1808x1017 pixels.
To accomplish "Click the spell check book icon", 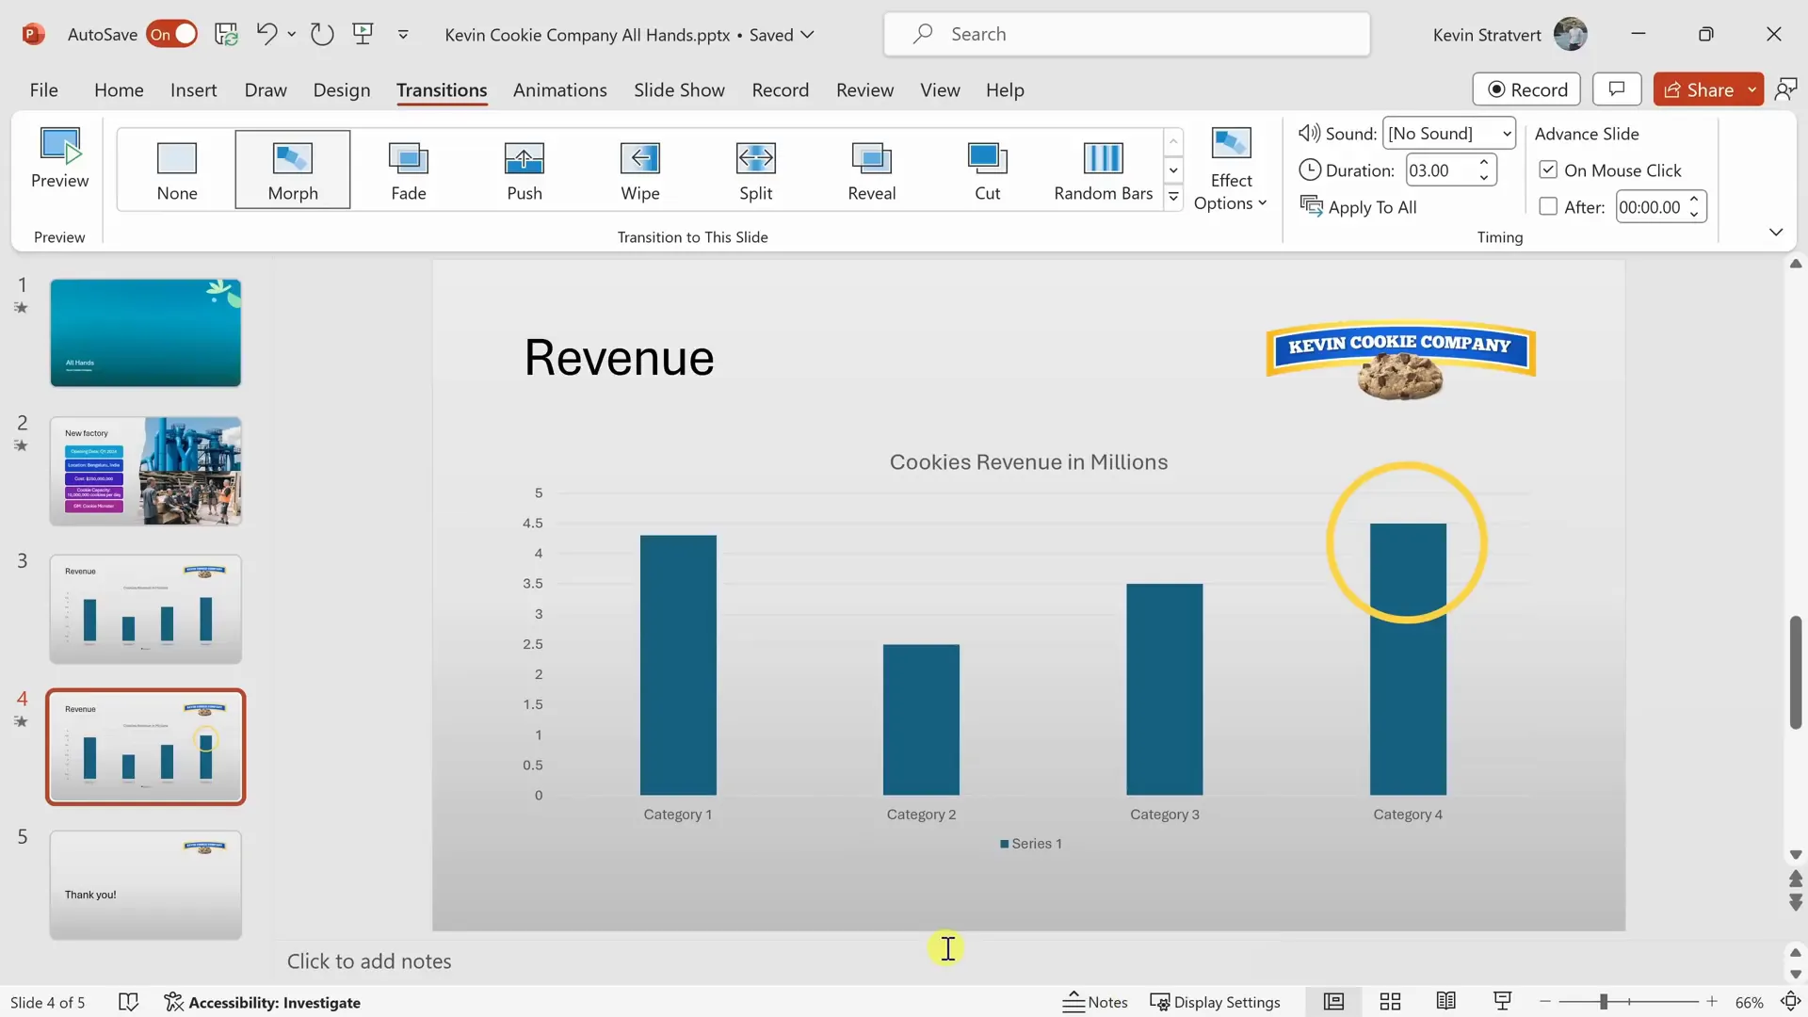I will click(128, 1002).
